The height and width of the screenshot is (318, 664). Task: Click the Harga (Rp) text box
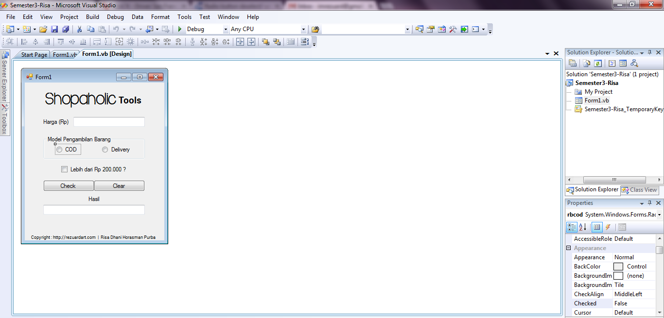[x=109, y=122]
